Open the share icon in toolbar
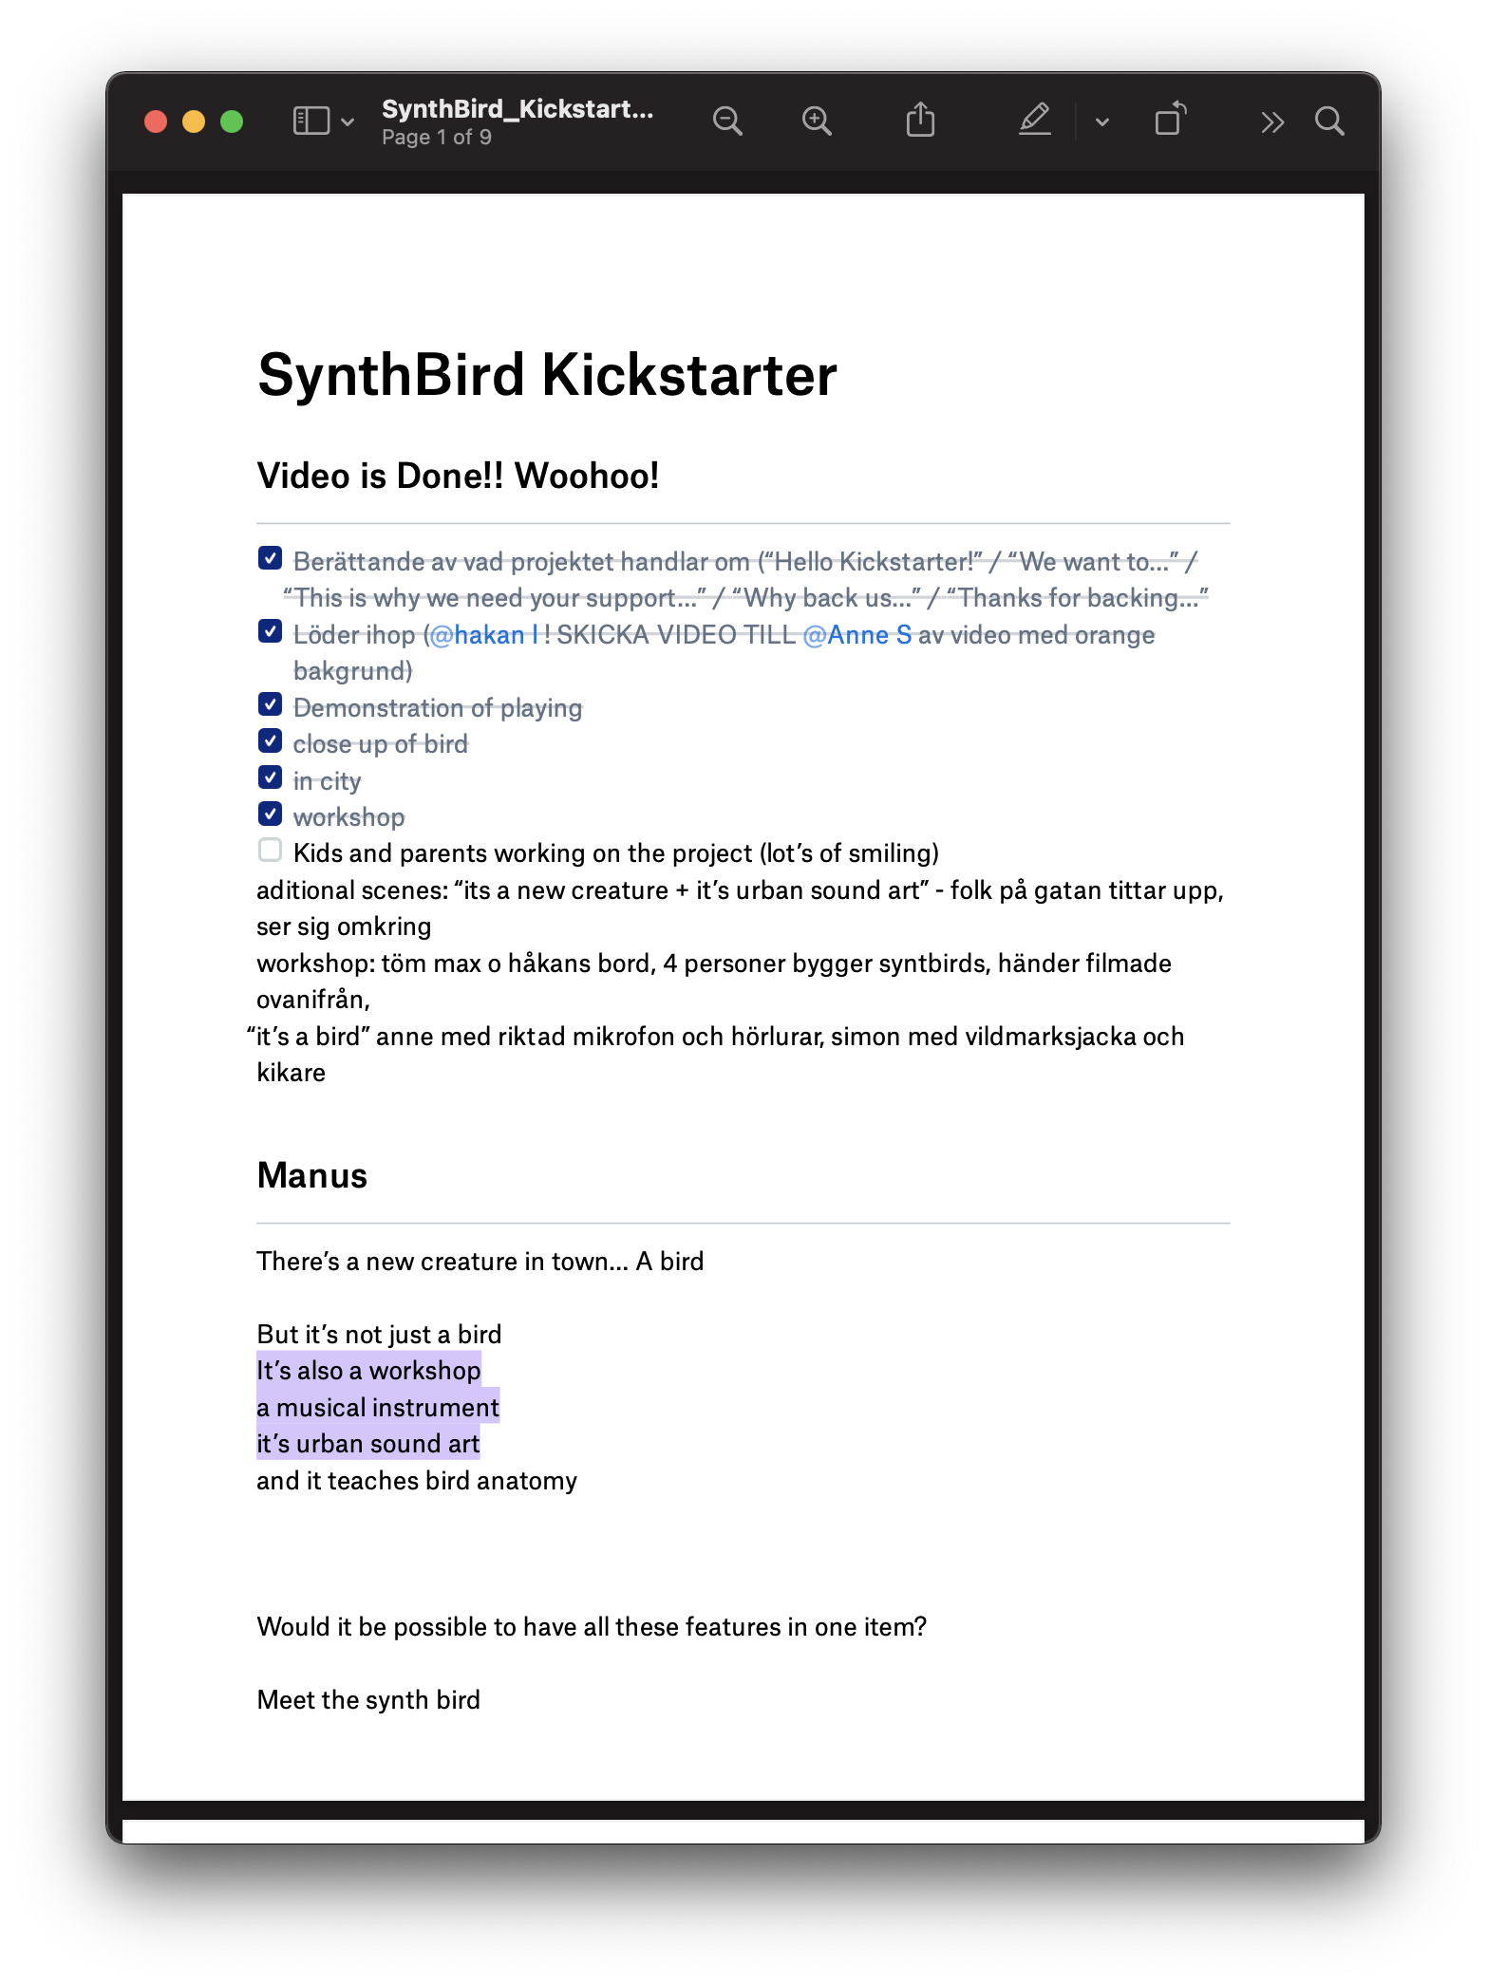This screenshot has height=1984, width=1487. pyautogui.click(x=920, y=121)
